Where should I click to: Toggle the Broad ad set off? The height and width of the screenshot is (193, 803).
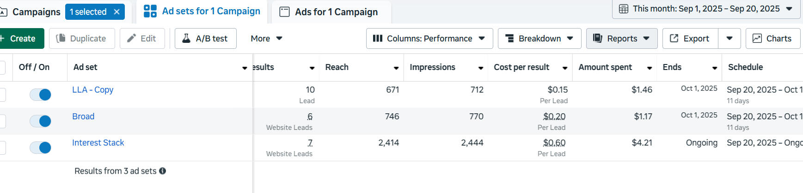(x=40, y=121)
